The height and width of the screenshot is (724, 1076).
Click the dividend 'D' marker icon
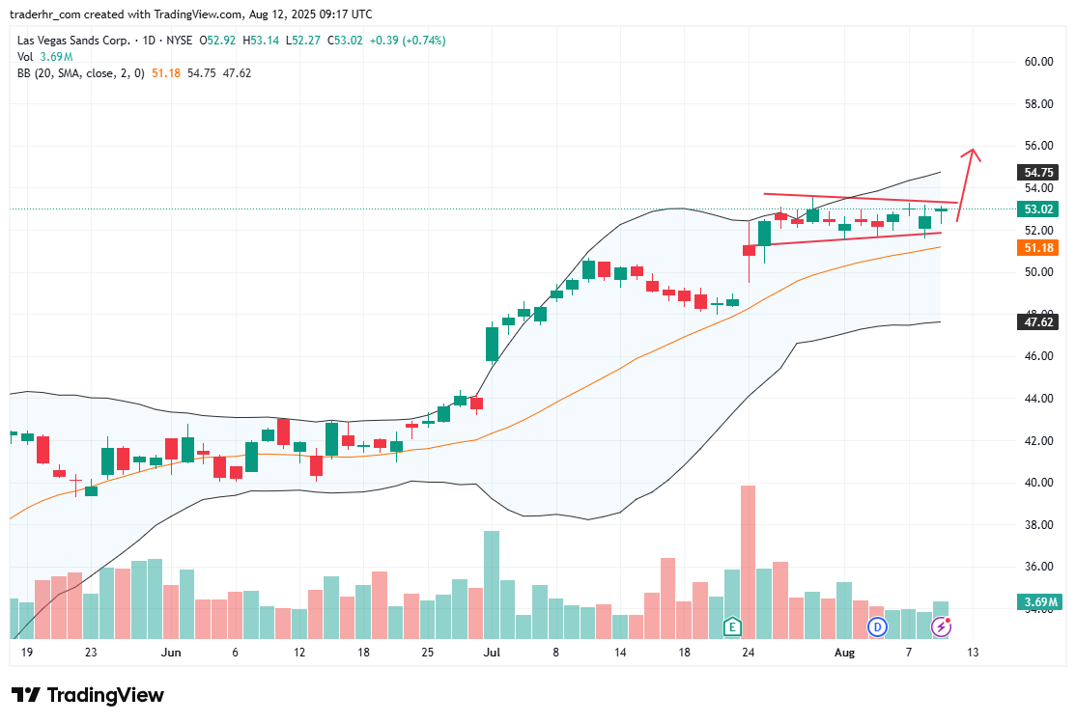[877, 626]
